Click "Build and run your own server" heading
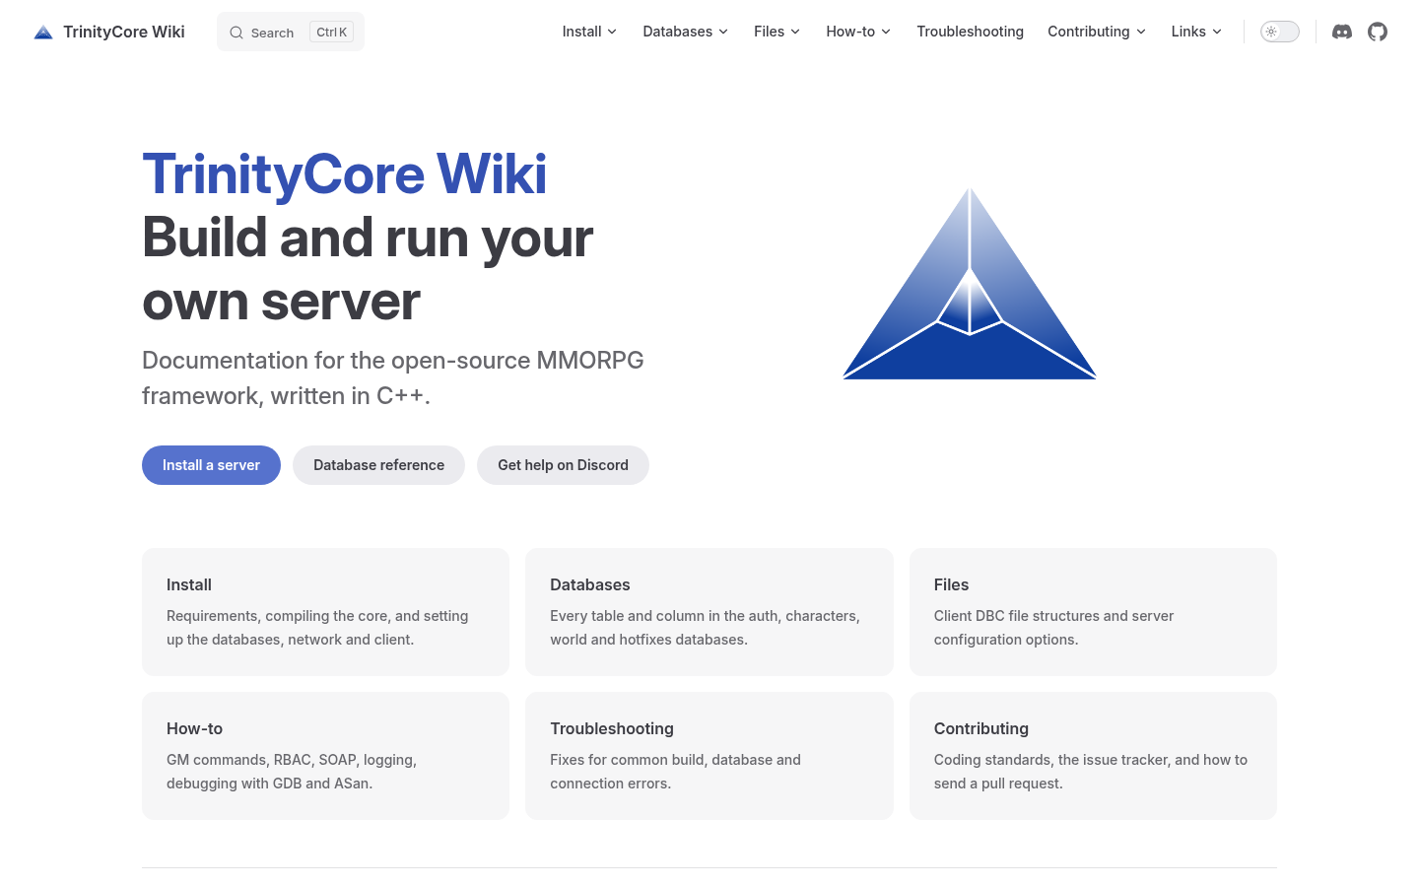1419x887 pixels. (368, 269)
